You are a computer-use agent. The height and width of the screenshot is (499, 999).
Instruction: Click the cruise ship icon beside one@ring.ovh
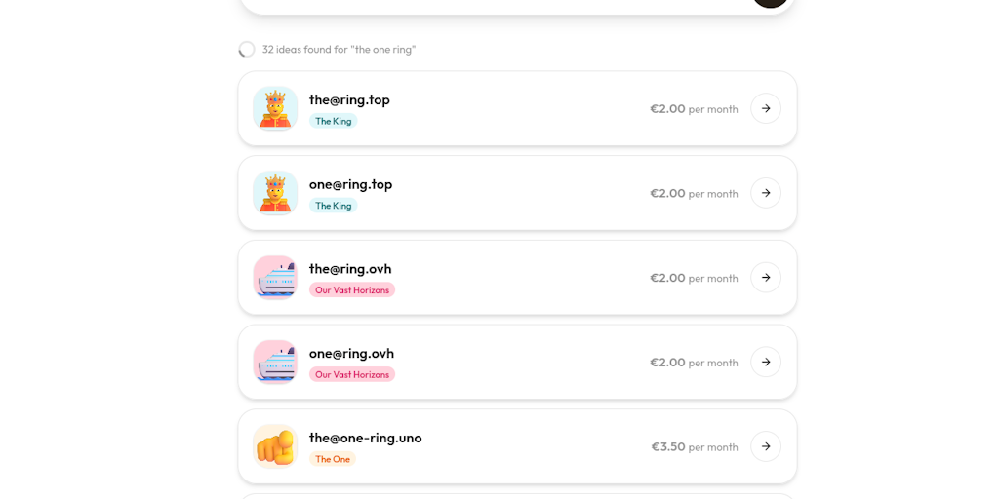pyautogui.click(x=275, y=362)
